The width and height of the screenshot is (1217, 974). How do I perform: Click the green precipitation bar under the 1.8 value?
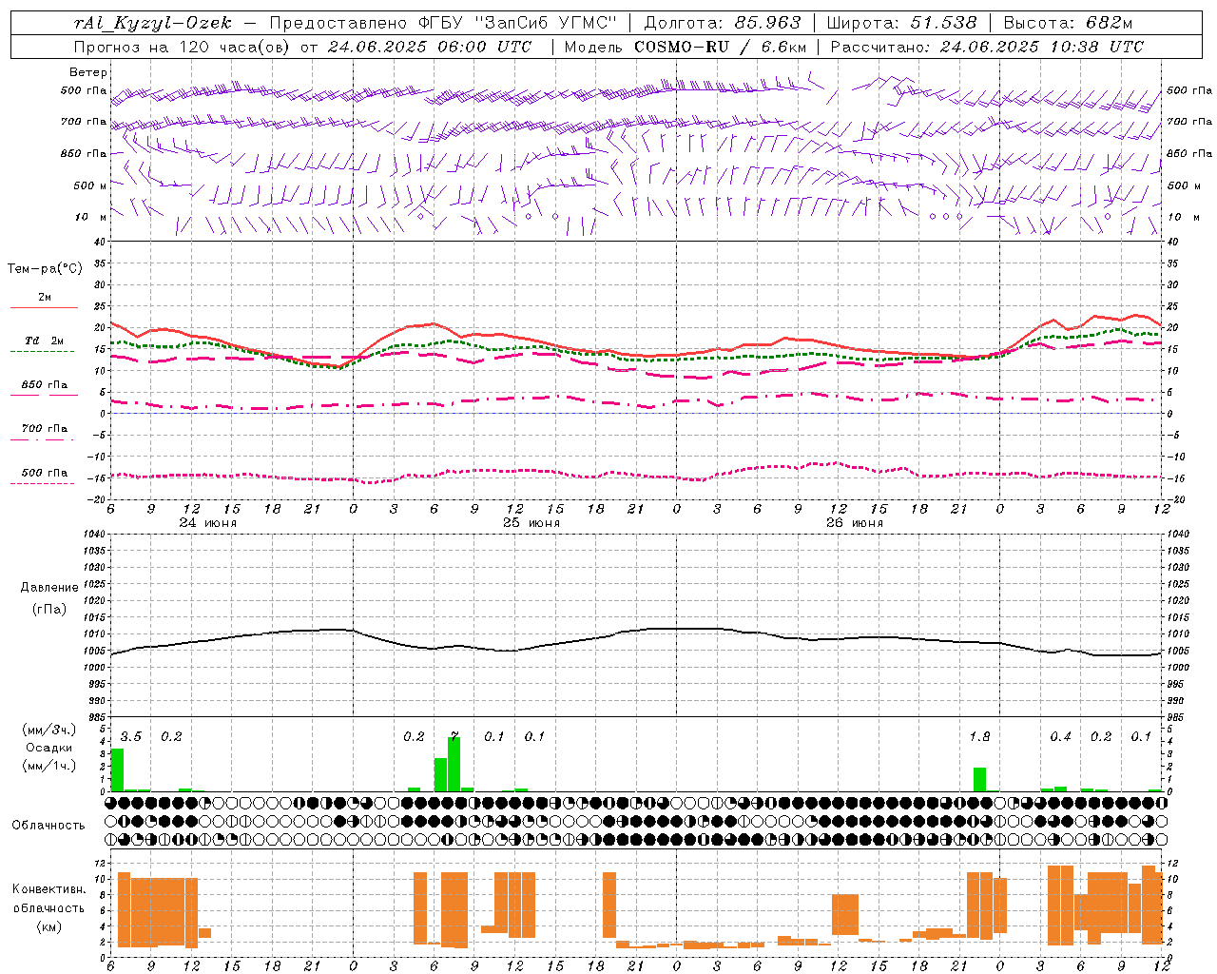pos(979,779)
